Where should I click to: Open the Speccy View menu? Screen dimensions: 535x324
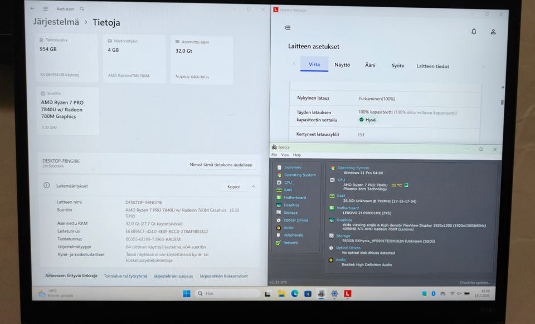(x=285, y=155)
